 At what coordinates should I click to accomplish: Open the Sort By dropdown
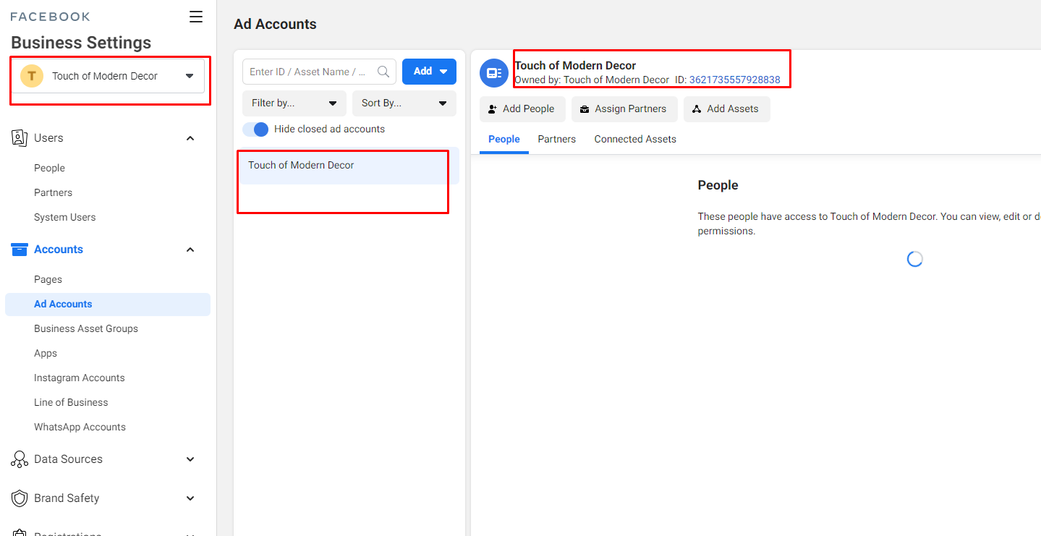pos(404,103)
